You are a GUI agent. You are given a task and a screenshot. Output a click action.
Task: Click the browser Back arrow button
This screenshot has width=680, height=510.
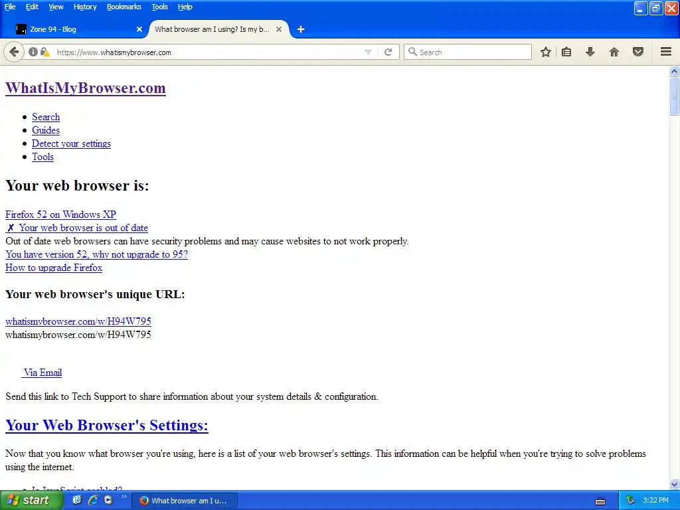14,52
